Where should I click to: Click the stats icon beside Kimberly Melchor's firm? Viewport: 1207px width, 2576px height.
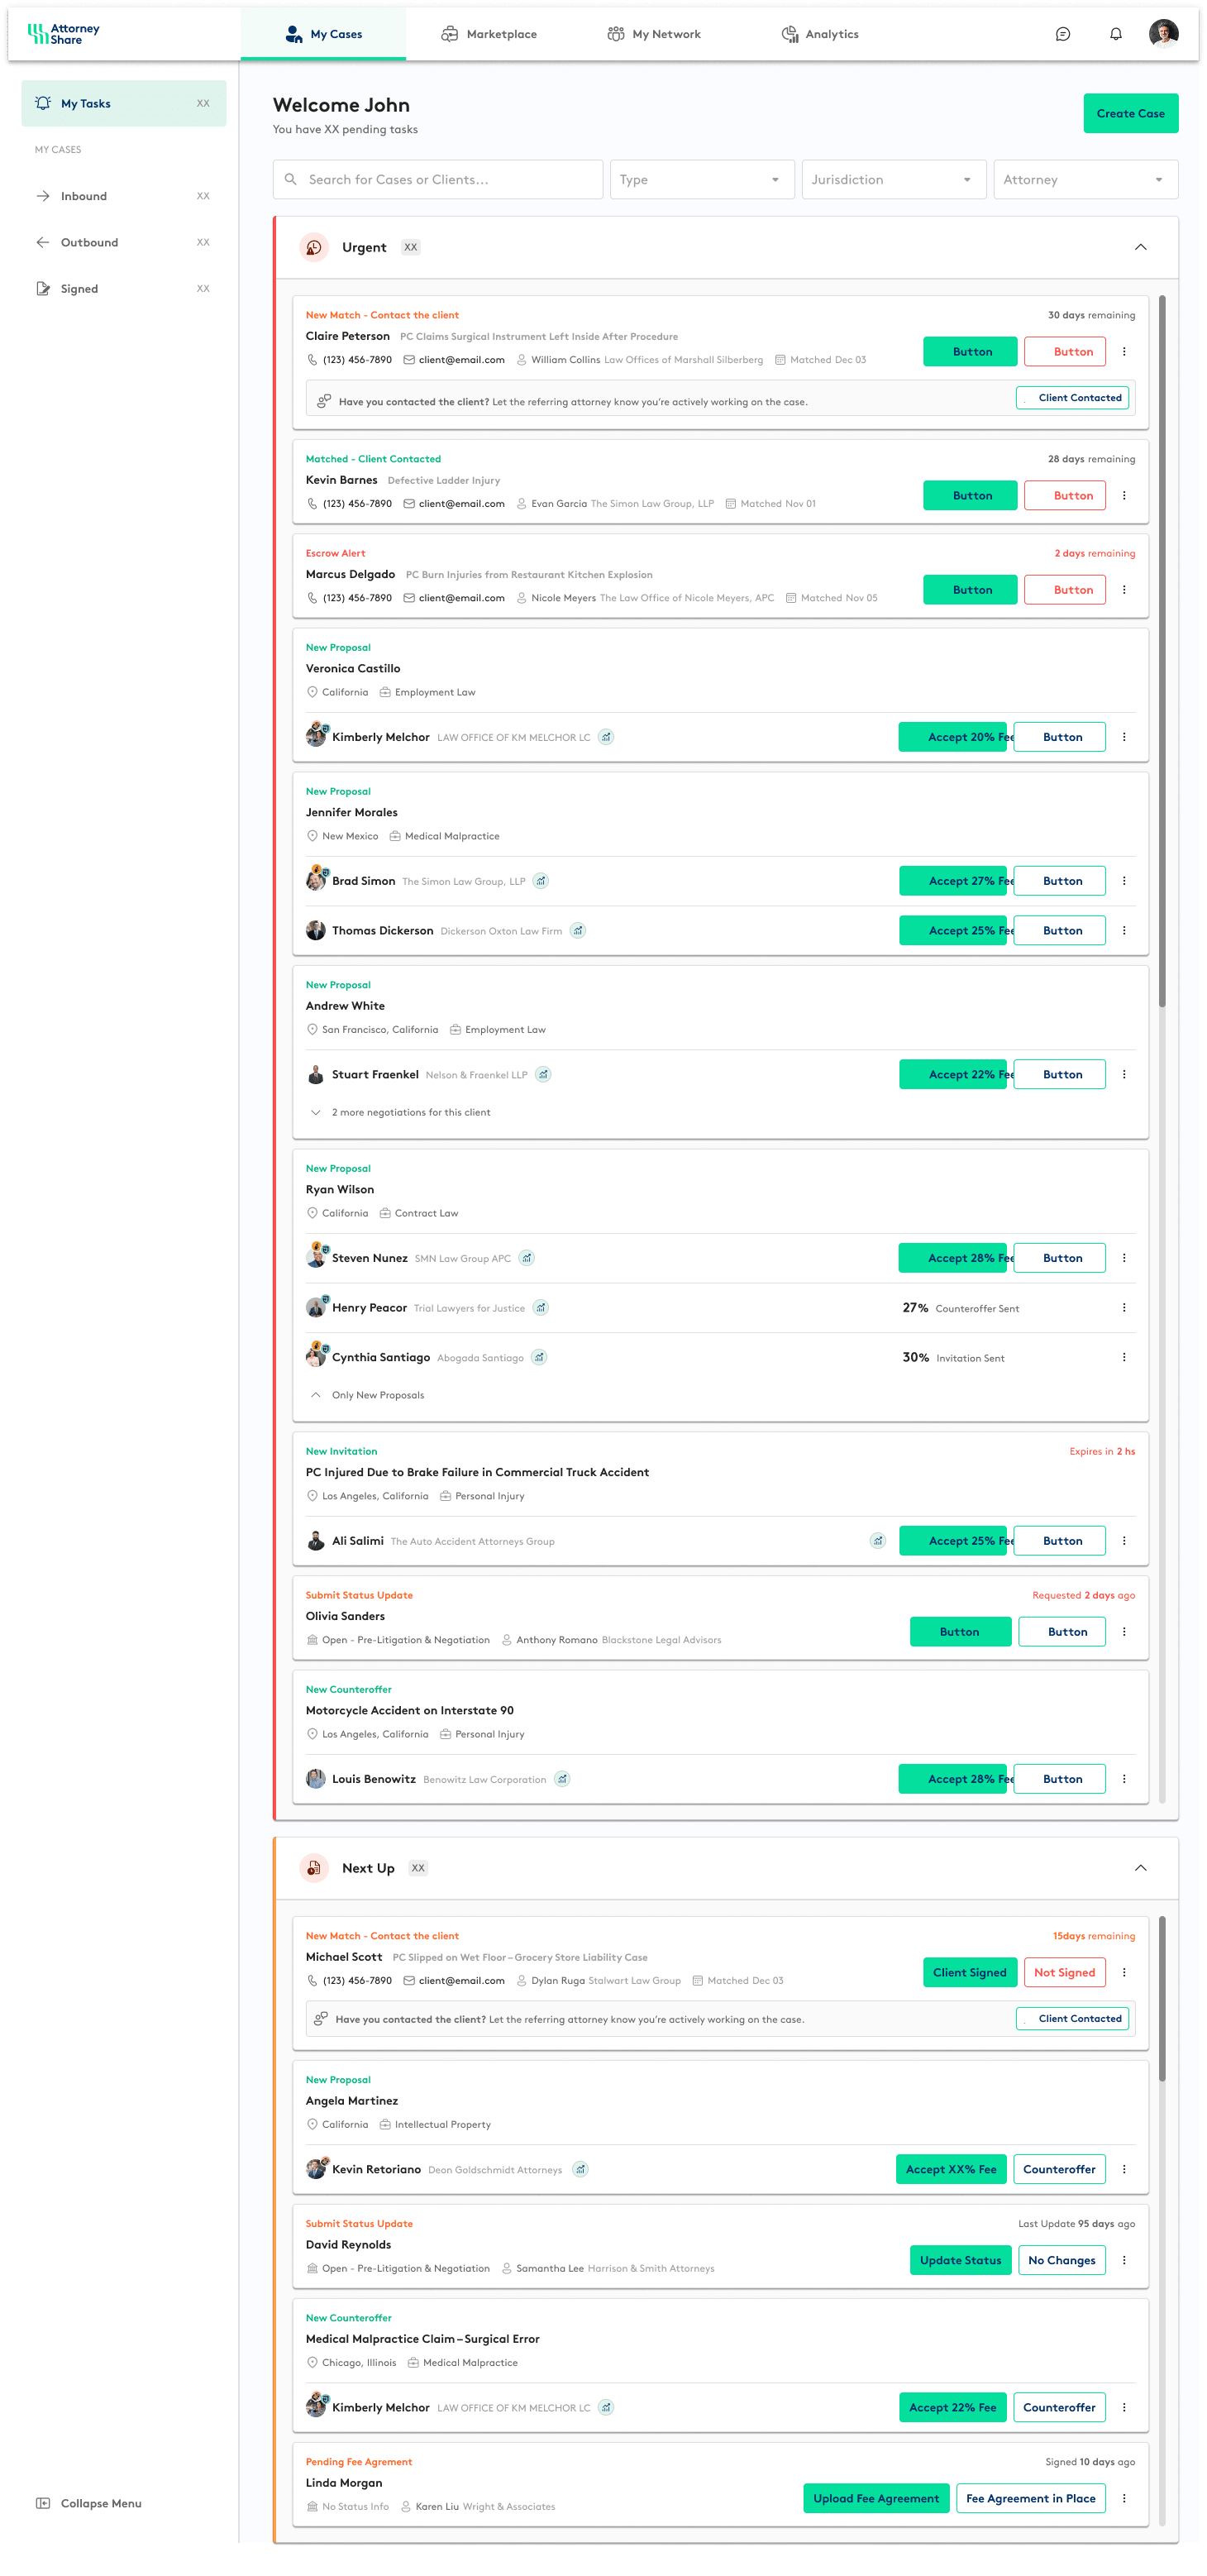[x=605, y=737]
